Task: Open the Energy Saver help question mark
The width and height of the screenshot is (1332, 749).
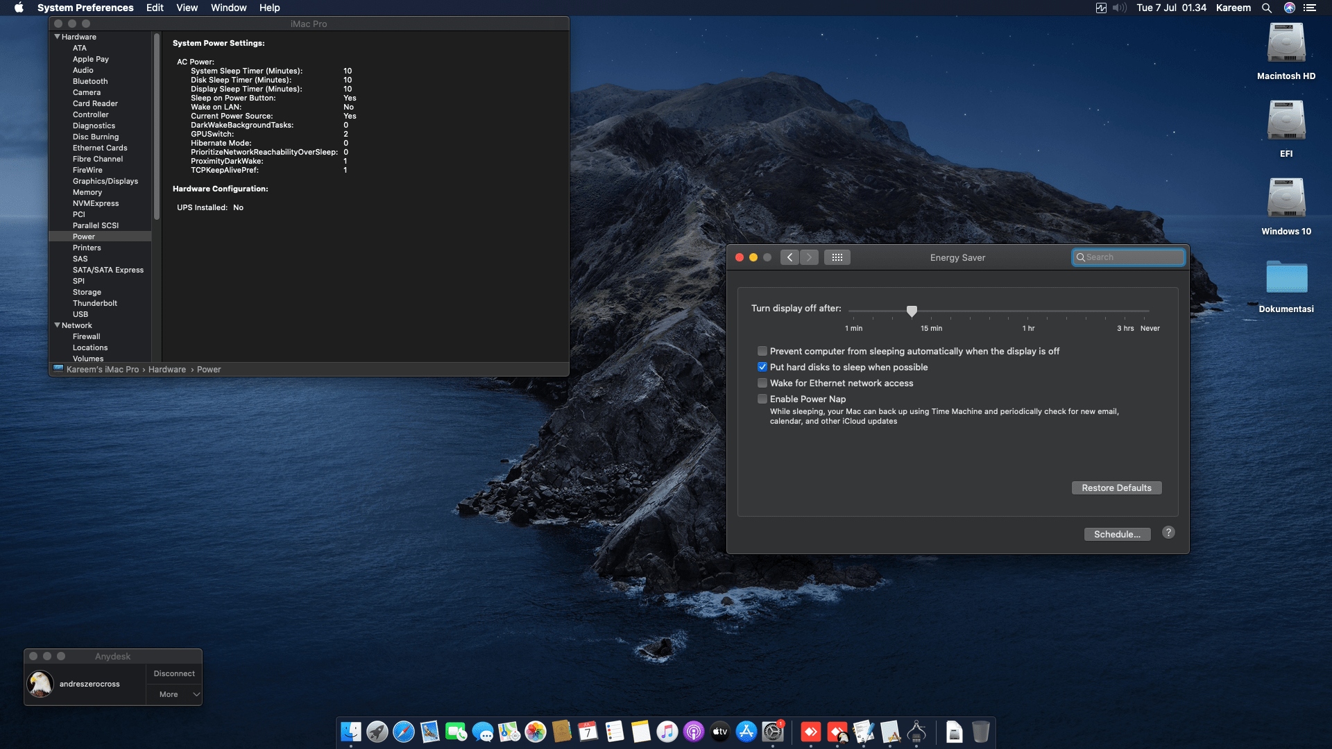Action: click(x=1168, y=533)
